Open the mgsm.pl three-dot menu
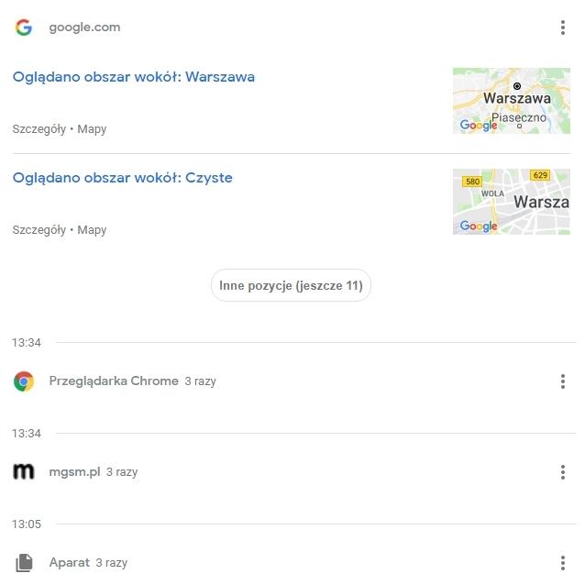This screenshot has width=585, height=585. (562, 472)
